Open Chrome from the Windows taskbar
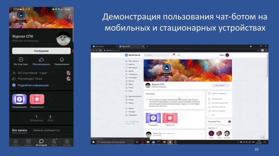The height and width of the screenshot is (156, 279). pyautogui.click(x=170, y=142)
